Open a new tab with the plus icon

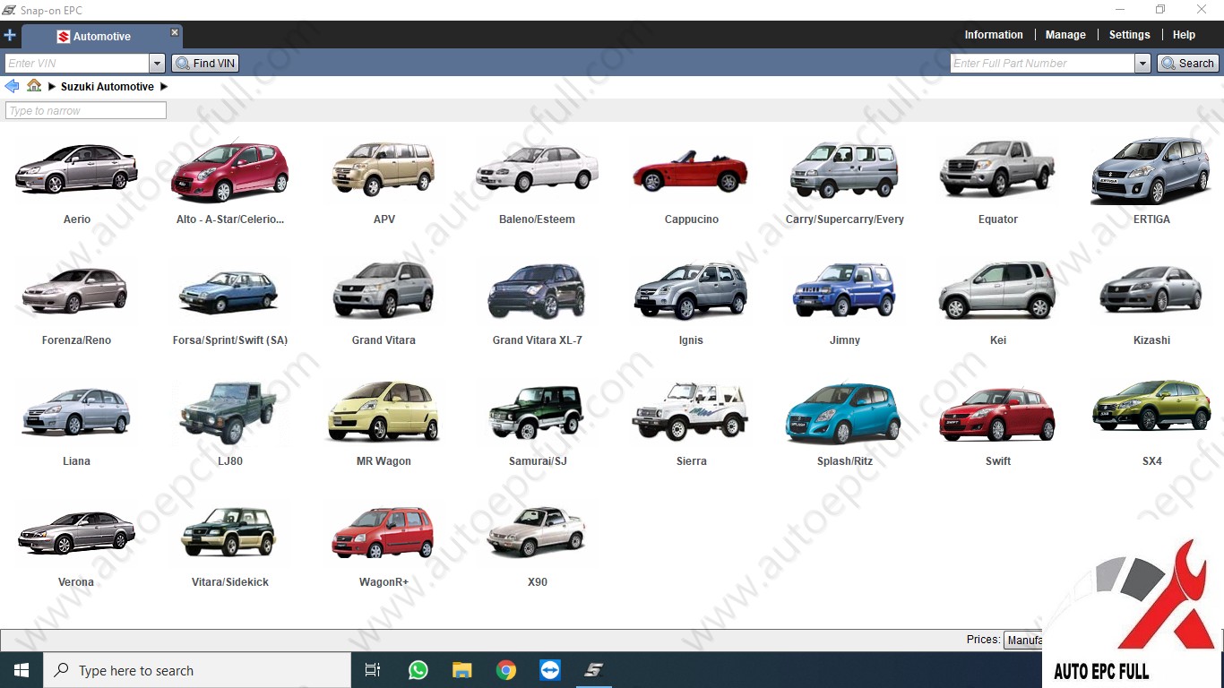click(10, 36)
